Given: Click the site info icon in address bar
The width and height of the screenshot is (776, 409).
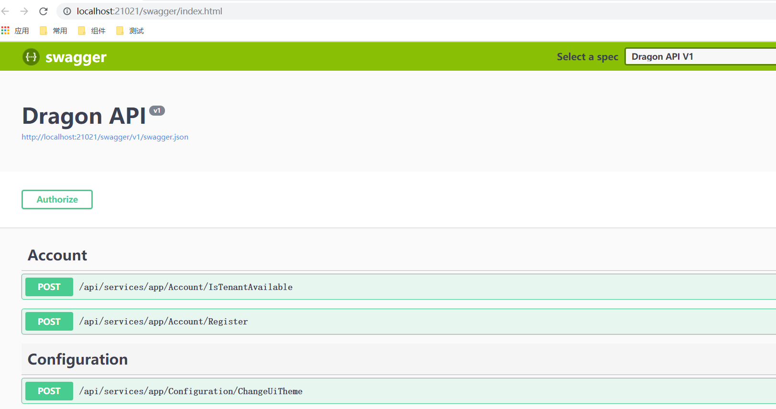Looking at the screenshot, I should [67, 11].
